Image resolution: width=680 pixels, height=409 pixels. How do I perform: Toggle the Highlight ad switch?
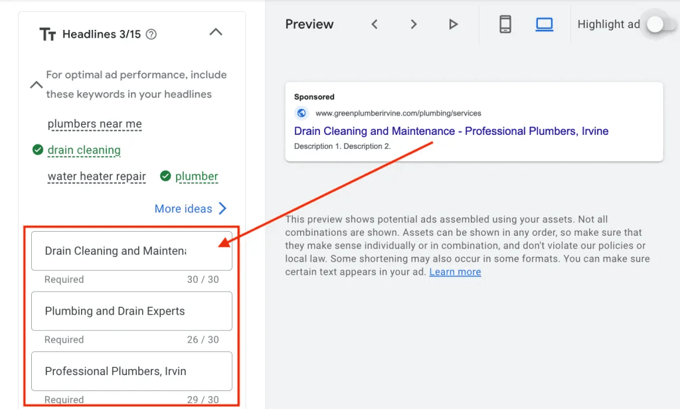(x=656, y=25)
